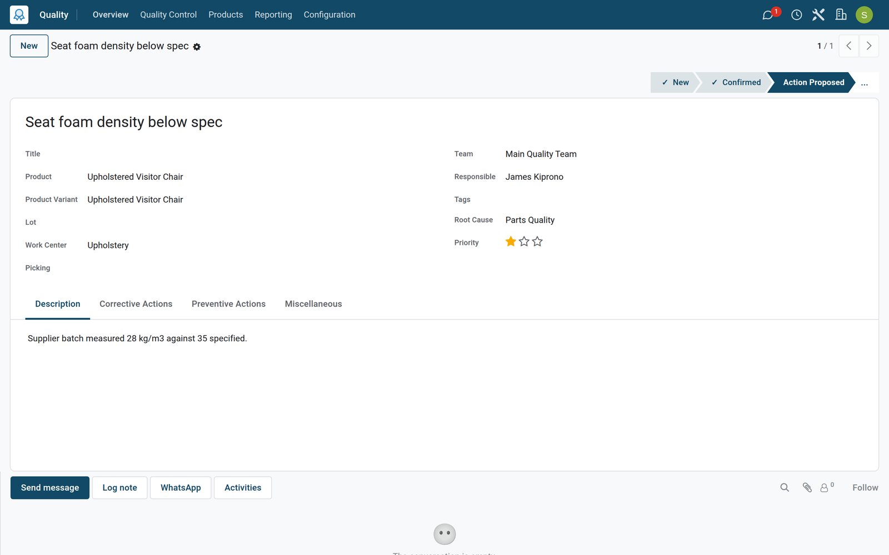Select the Description tab

pos(58,304)
